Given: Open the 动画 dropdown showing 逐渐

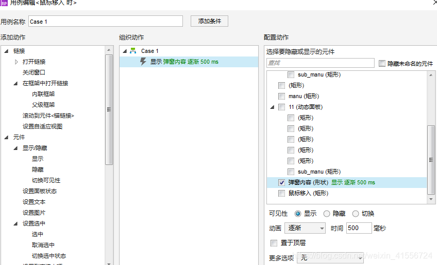Looking at the screenshot, I should click(x=305, y=228).
